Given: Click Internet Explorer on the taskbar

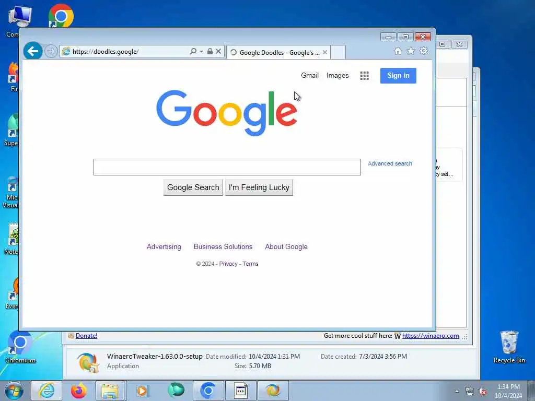Looking at the screenshot, I should pyautogui.click(x=46, y=391).
